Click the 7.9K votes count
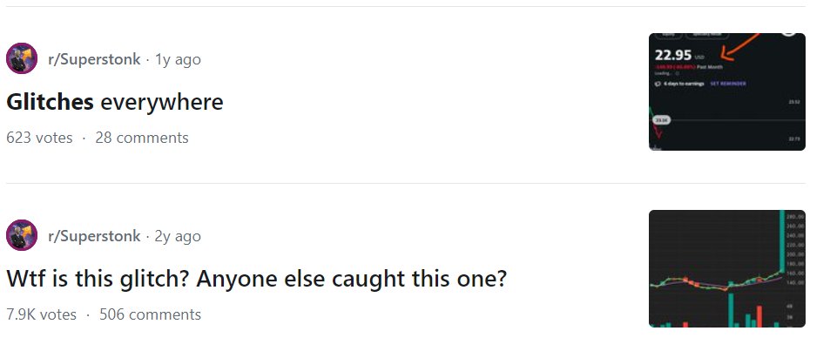The image size is (830, 358). [x=41, y=314]
